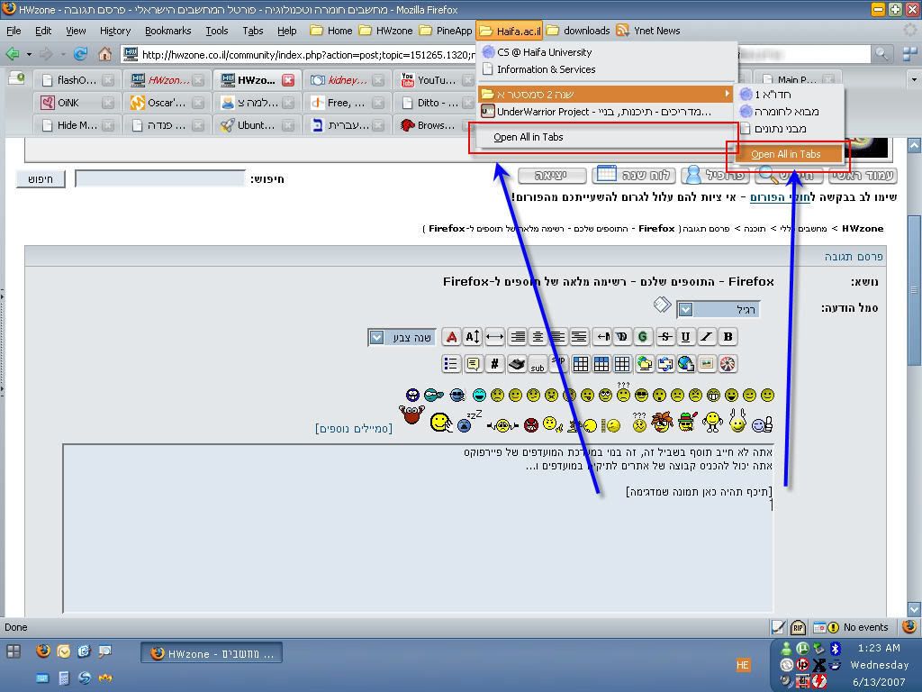This screenshot has width=922, height=692.
Task: Focus the forum search input field
Action: pos(160,179)
